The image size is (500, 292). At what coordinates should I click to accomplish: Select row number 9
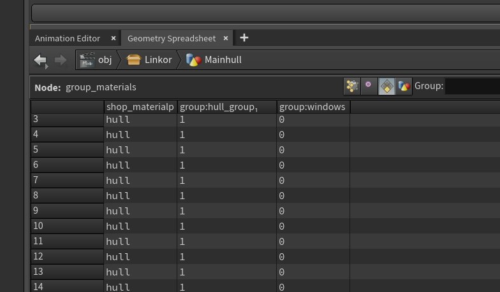[68, 211]
